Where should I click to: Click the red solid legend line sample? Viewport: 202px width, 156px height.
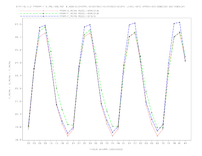(x=40, y=11)
